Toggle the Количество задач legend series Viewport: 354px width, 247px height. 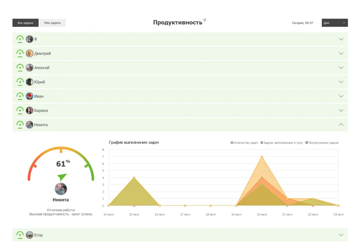(x=244, y=143)
